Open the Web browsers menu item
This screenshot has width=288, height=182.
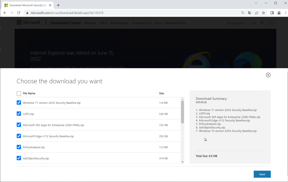[x=119, y=23]
